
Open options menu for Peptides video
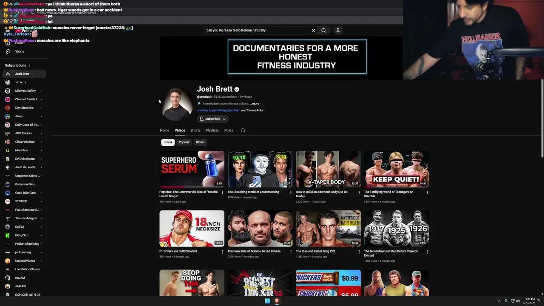click(x=223, y=193)
